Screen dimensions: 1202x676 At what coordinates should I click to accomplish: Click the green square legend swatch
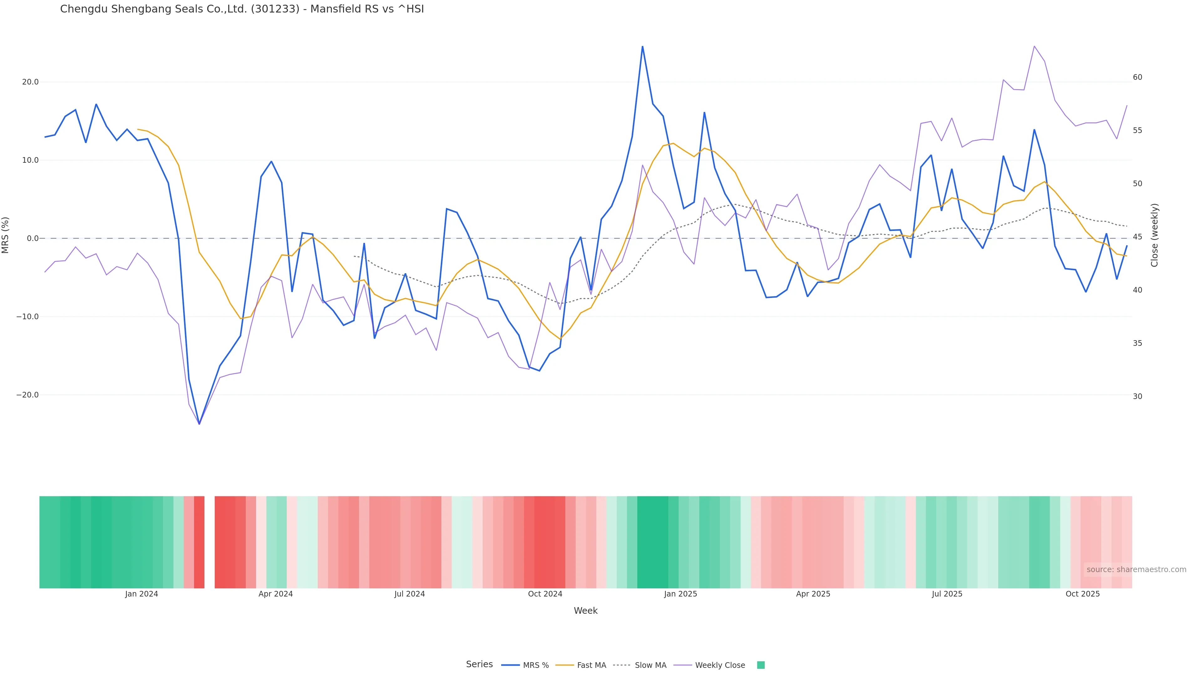click(761, 665)
